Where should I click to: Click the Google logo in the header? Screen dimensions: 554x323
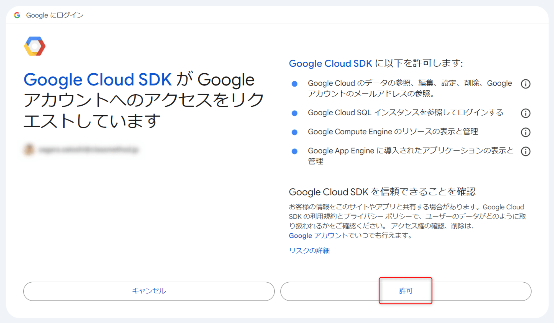tap(17, 15)
